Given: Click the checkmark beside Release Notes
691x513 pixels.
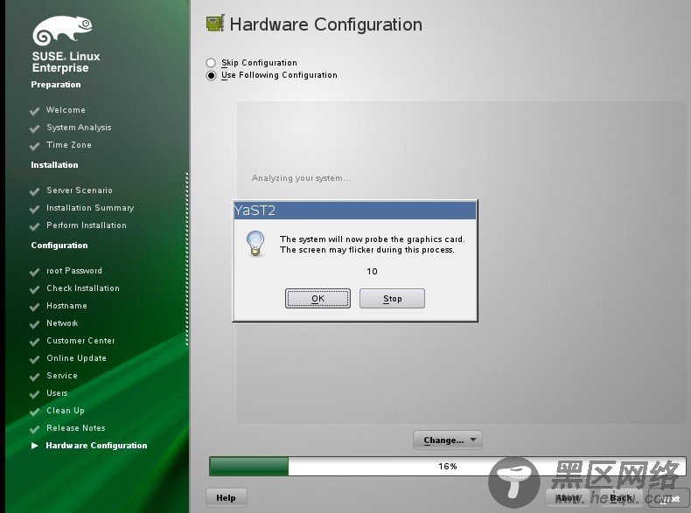Looking at the screenshot, I should [34, 429].
